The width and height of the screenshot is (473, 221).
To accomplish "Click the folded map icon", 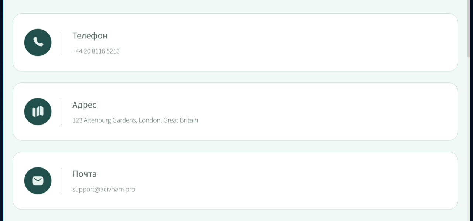I will 38,111.
